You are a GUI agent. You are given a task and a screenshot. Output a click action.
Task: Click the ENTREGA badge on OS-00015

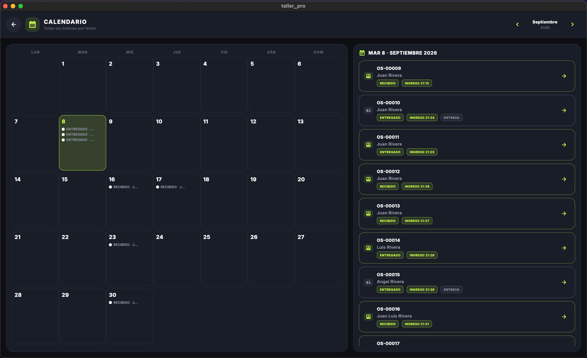(x=451, y=290)
